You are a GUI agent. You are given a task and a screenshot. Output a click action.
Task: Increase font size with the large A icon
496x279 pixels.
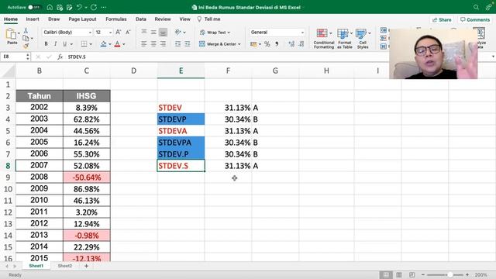119,33
